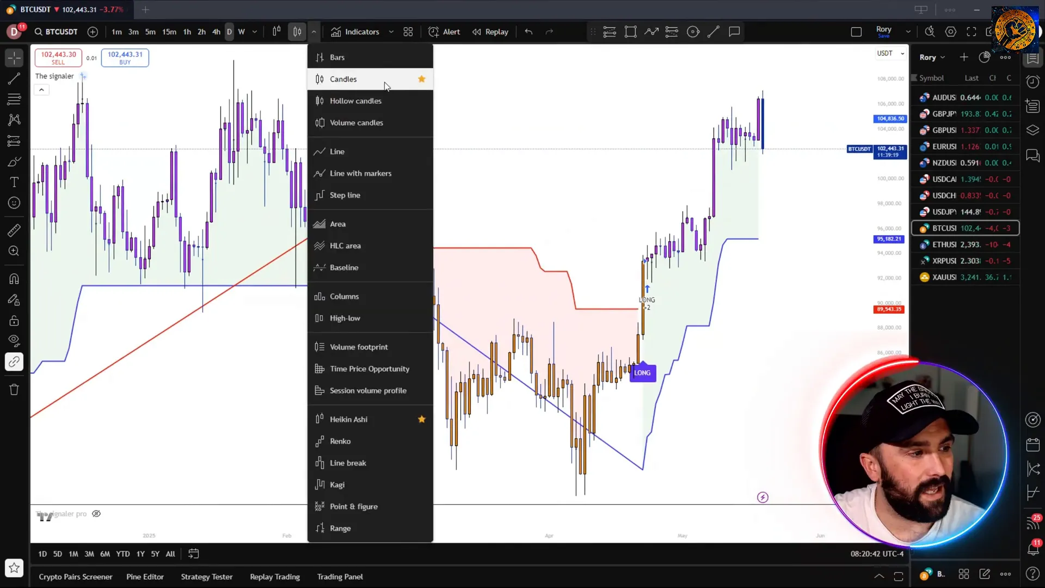Viewport: 1045px width, 588px height.
Task: Select ETHUSD in watchlist
Action: point(965,244)
